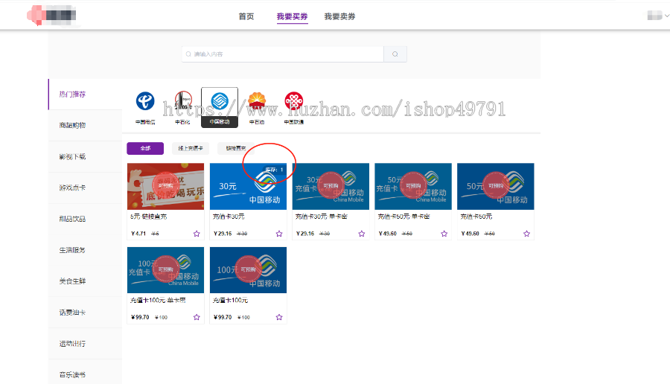
Task: Select the 中国电信 brand icon
Action: 145,102
